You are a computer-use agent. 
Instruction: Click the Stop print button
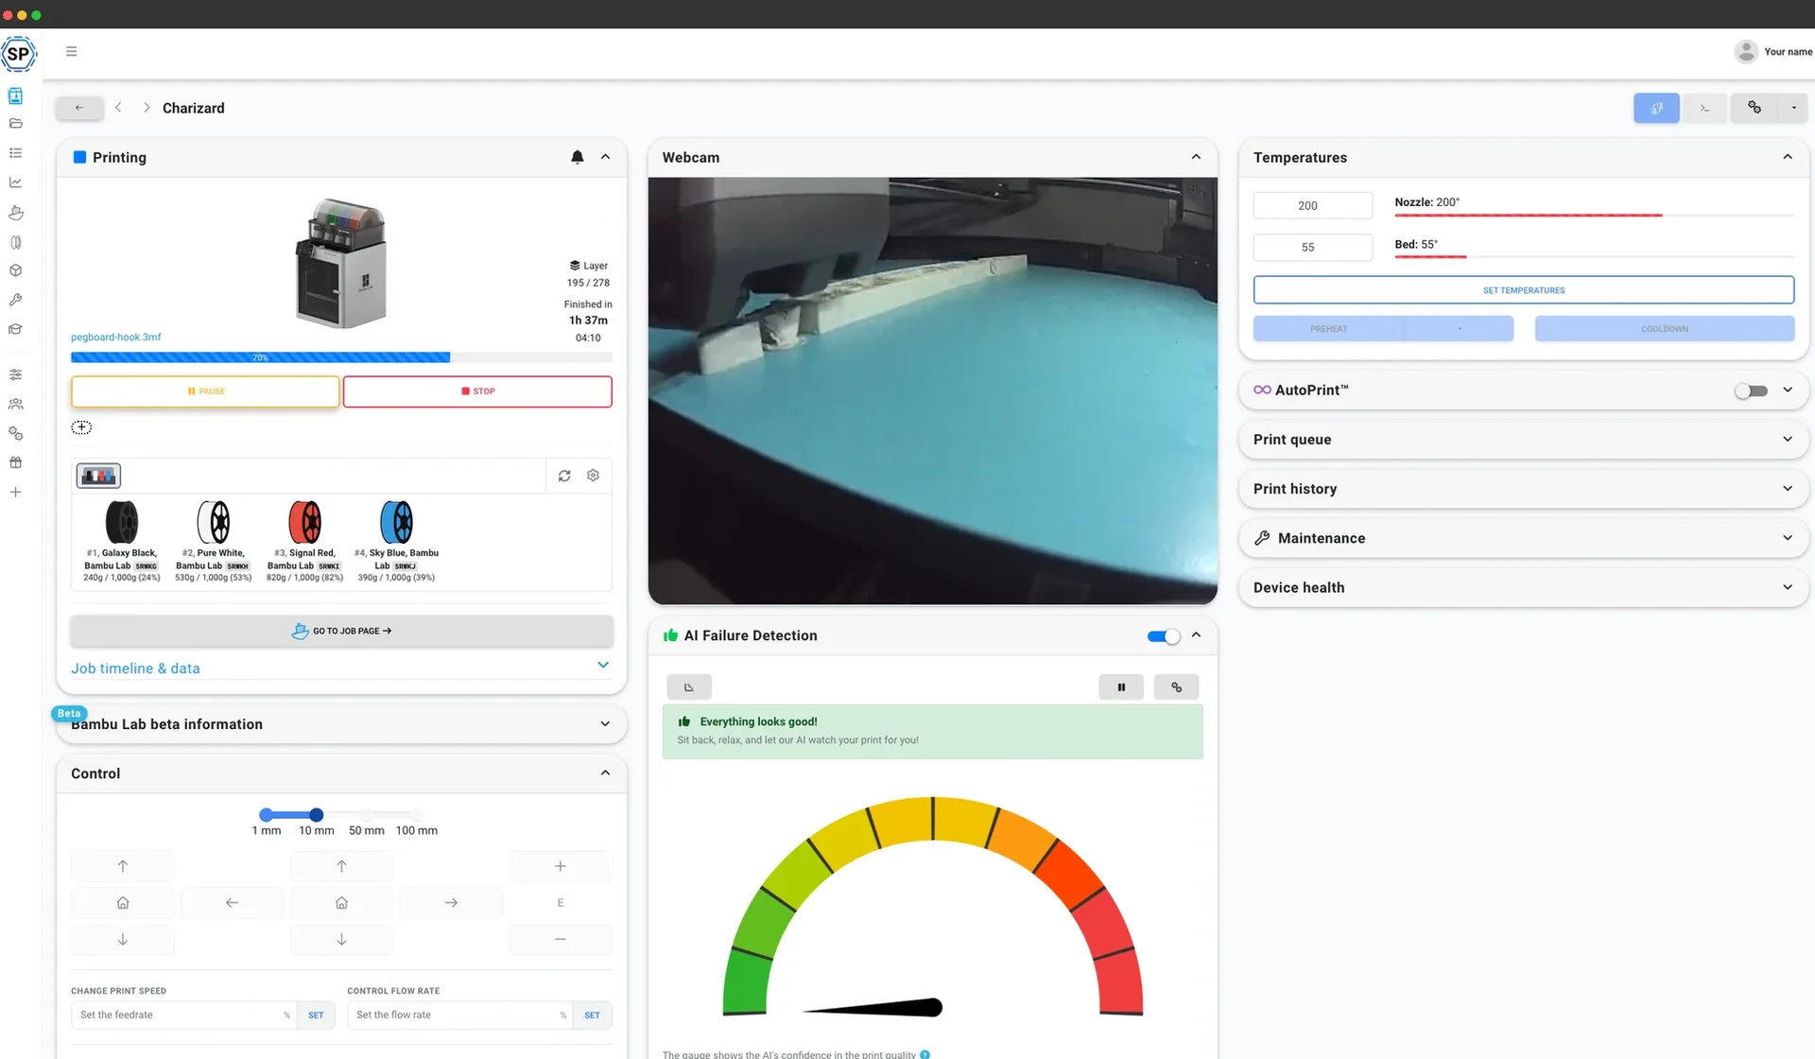coord(477,391)
